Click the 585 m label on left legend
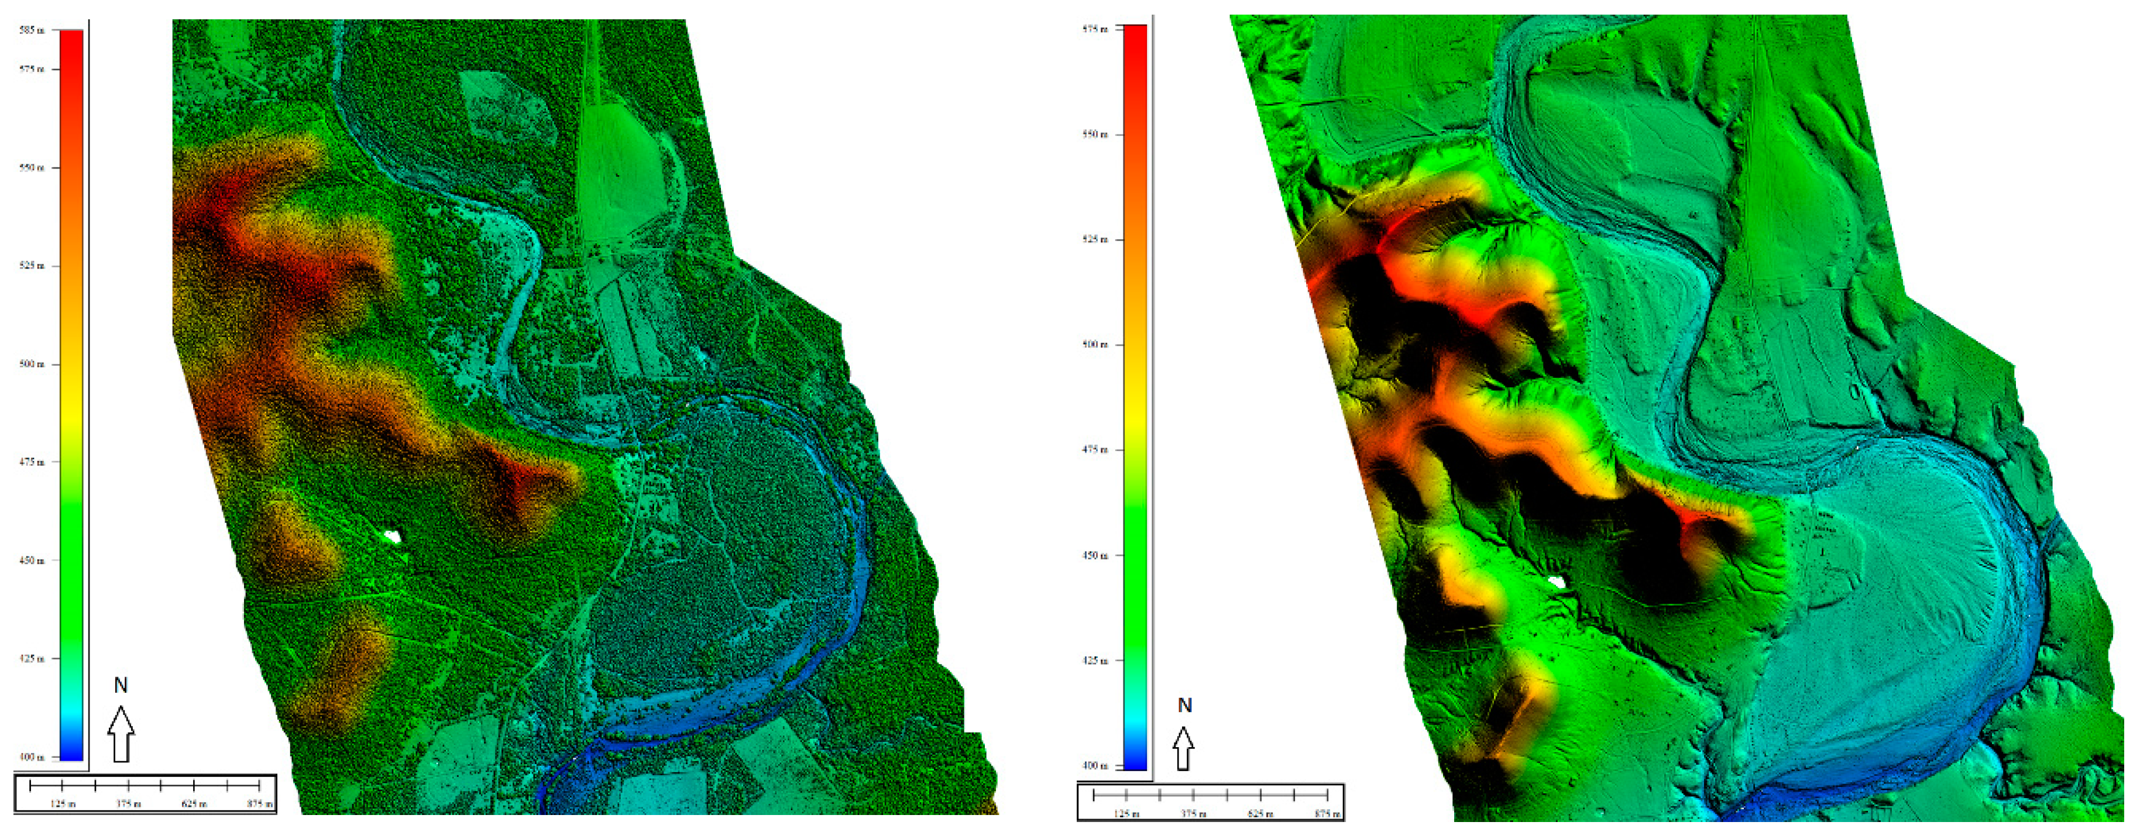 (x=32, y=30)
